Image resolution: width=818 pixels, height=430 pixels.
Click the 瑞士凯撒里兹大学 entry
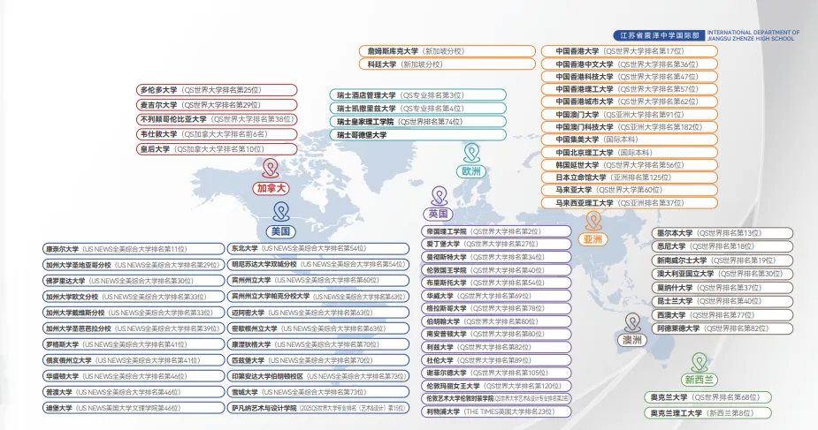point(418,109)
